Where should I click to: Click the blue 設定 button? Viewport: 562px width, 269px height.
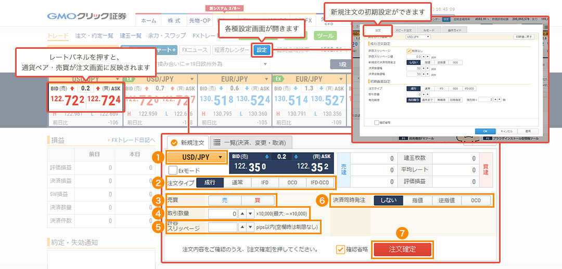point(262,50)
